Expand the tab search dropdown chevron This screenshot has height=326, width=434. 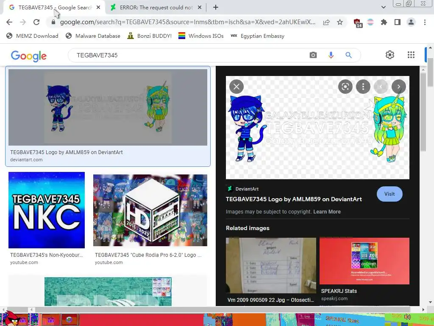(383, 7)
